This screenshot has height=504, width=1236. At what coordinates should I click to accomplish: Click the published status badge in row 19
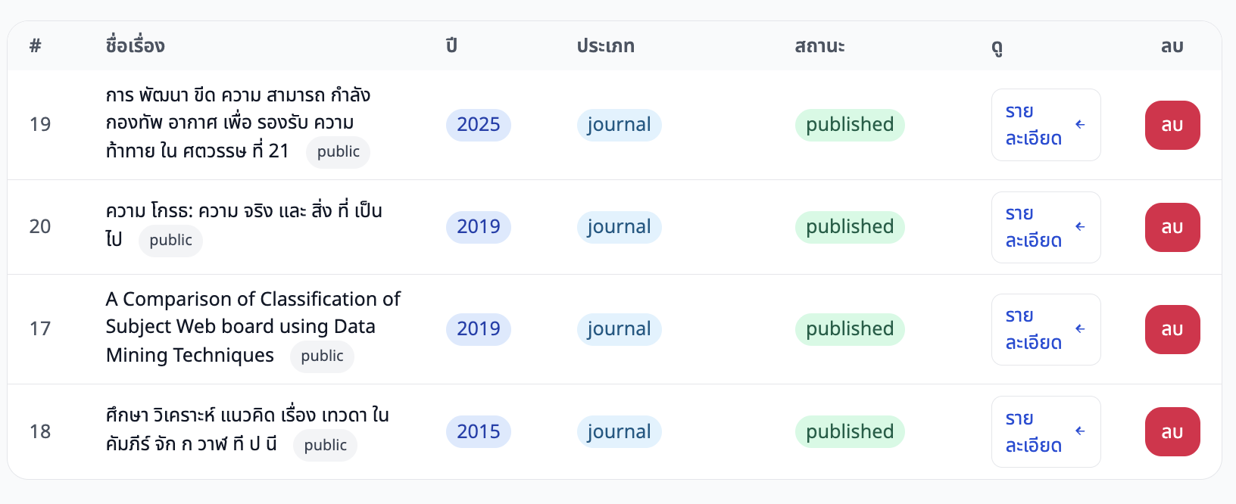[849, 125]
